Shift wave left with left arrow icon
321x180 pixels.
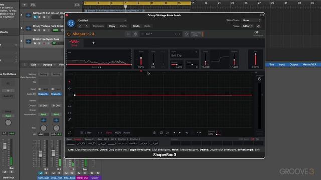(174, 133)
